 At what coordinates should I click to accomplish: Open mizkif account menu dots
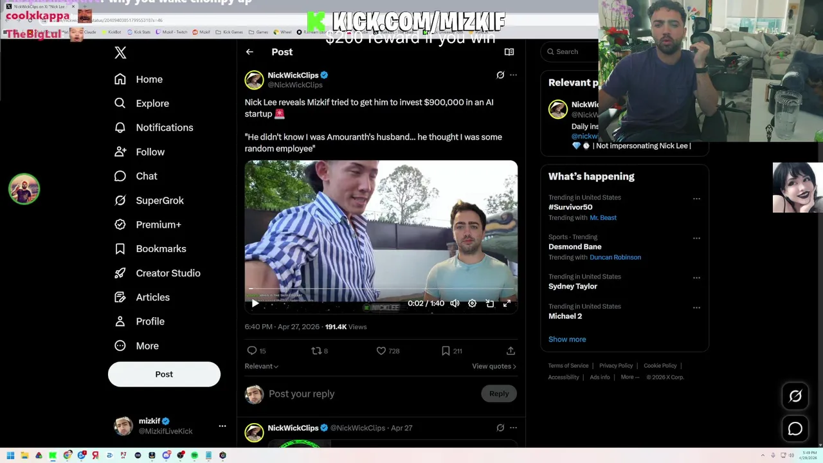pos(222,426)
